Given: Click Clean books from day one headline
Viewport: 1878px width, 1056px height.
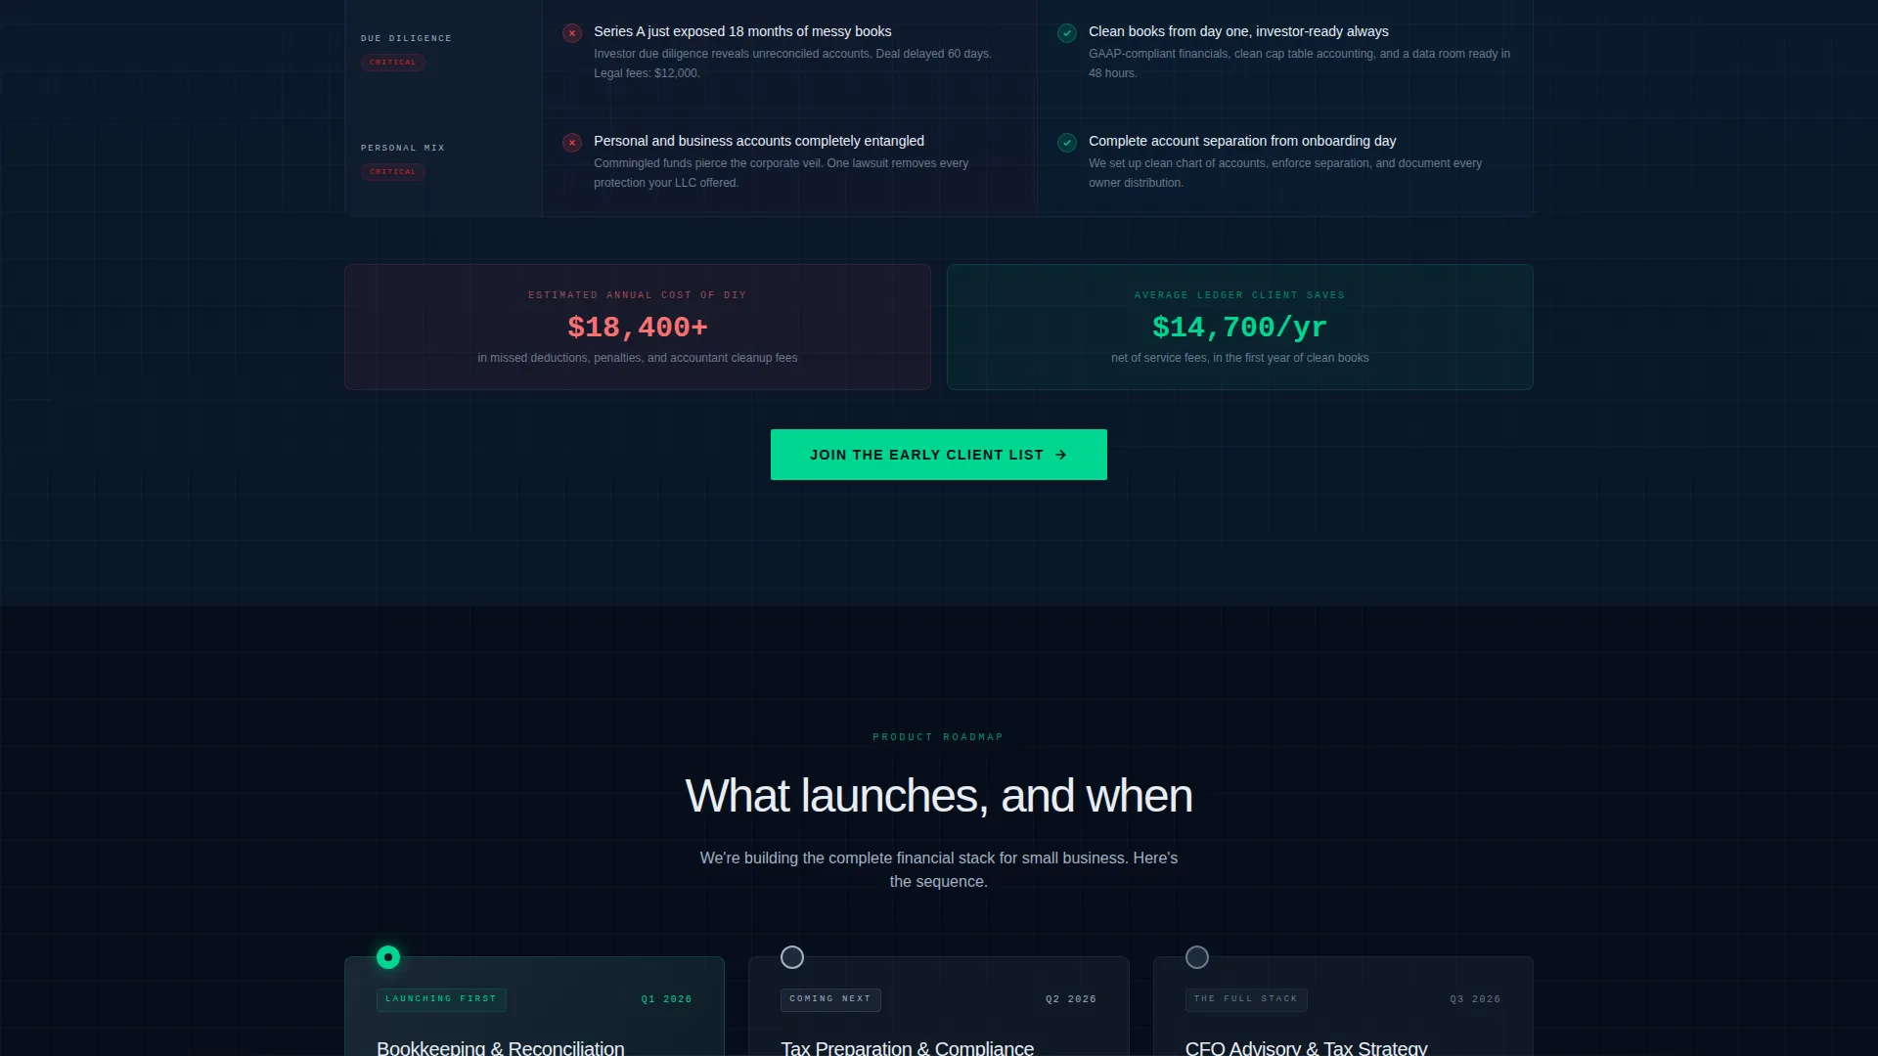Looking at the screenshot, I should pos(1238,32).
